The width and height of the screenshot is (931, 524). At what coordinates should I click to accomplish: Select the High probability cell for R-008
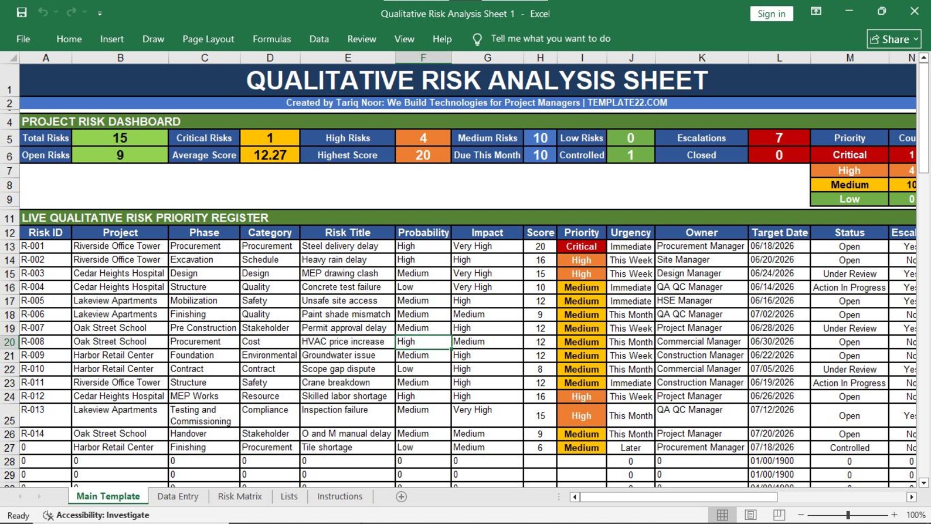423,342
